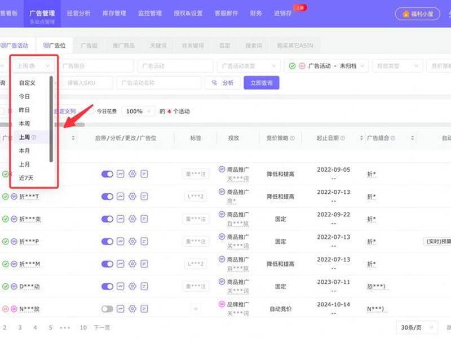
Task: Open the settings gear for N***放 row
Action: pyautogui.click(x=132, y=309)
